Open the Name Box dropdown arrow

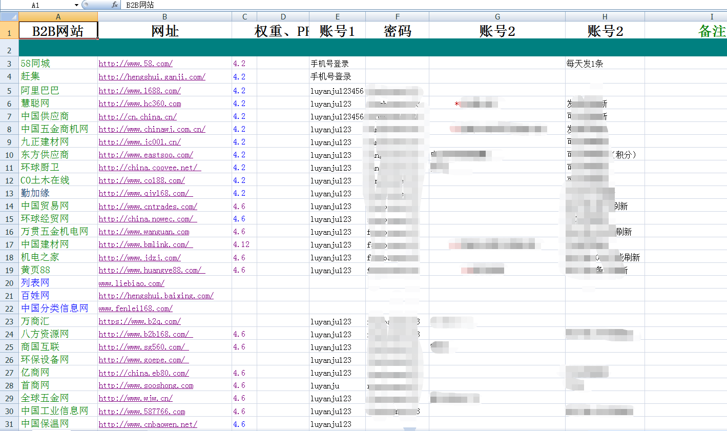[x=76, y=5]
